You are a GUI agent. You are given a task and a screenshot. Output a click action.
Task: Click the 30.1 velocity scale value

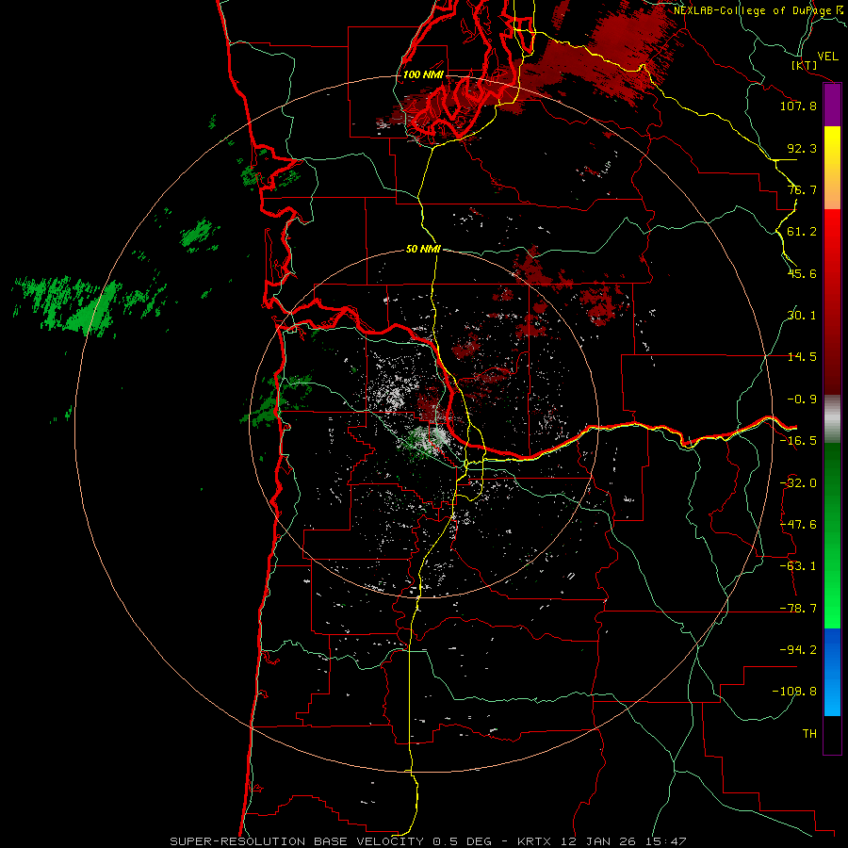pos(802,316)
